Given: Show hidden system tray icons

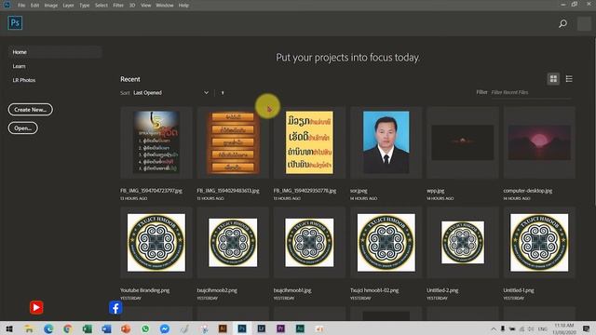Looking at the screenshot, I should (x=494, y=328).
